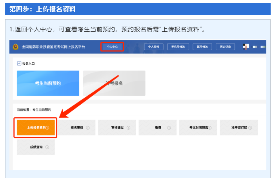Click the gray 考报名 card
Image resolution: width=273 pixels, height=178 pixels.
114,83
